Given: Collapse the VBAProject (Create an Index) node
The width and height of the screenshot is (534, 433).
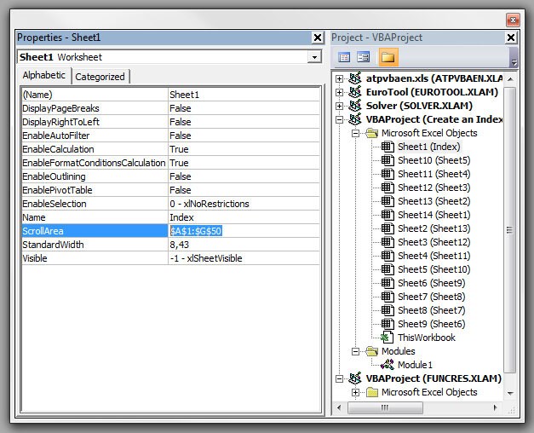Looking at the screenshot, I should pyautogui.click(x=339, y=119).
